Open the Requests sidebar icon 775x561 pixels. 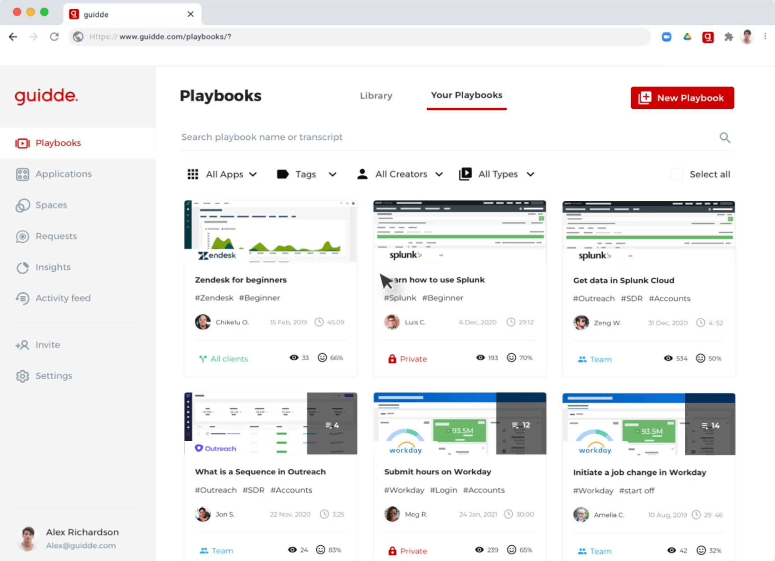(22, 236)
